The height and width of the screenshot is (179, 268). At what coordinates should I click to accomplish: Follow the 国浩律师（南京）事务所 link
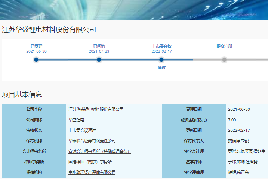pyautogui.click(x=90, y=162)
